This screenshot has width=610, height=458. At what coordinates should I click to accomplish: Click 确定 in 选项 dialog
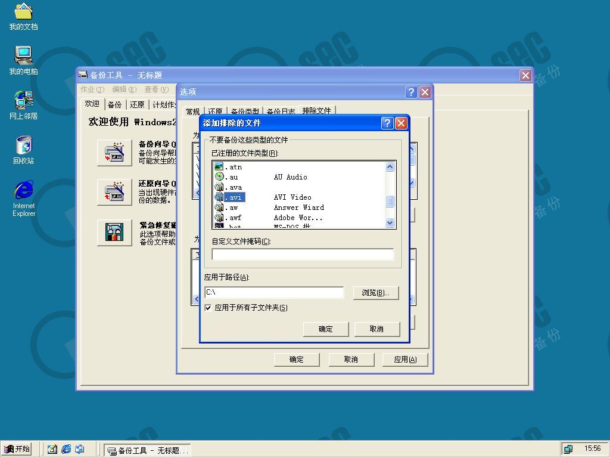point(297,360)
